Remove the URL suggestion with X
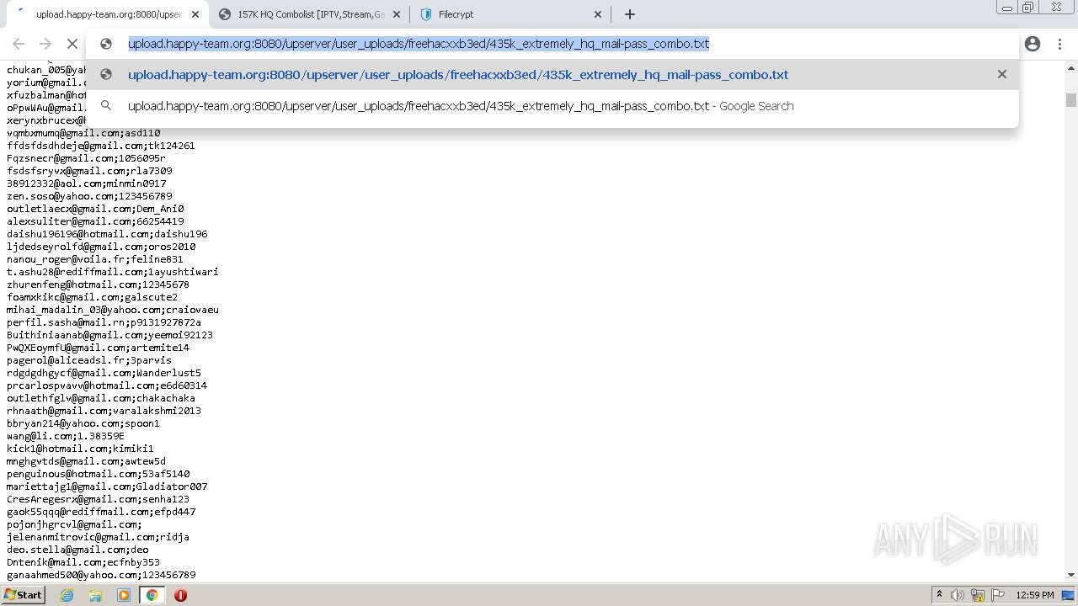The width and height of the screenshot is (1078, 606). (x=1002, y=74)
